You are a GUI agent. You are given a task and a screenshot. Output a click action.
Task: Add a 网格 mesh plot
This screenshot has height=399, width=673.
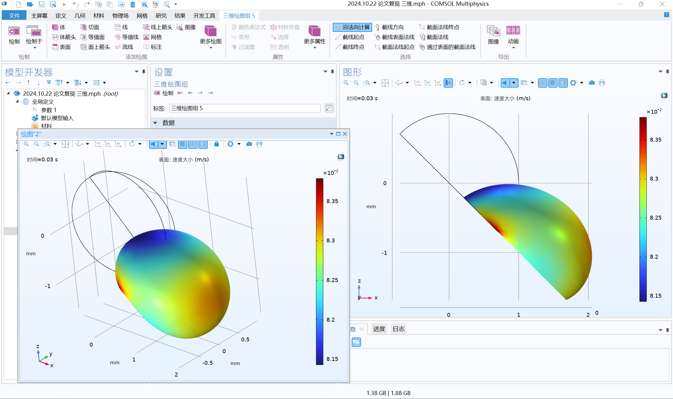tap(153, 37)
